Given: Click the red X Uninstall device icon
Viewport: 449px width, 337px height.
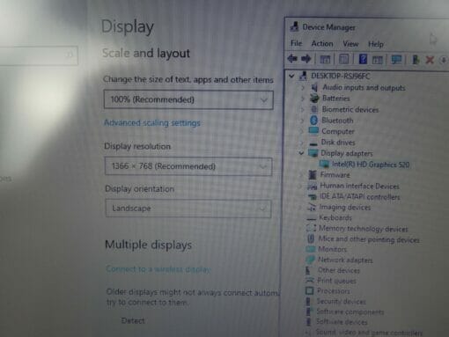Looking at the screenshot, I should click(430, 60).
